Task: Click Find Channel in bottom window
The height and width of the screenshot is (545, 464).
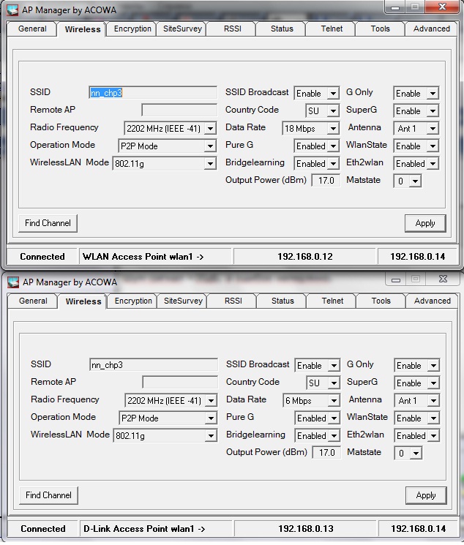Action: 48,495
